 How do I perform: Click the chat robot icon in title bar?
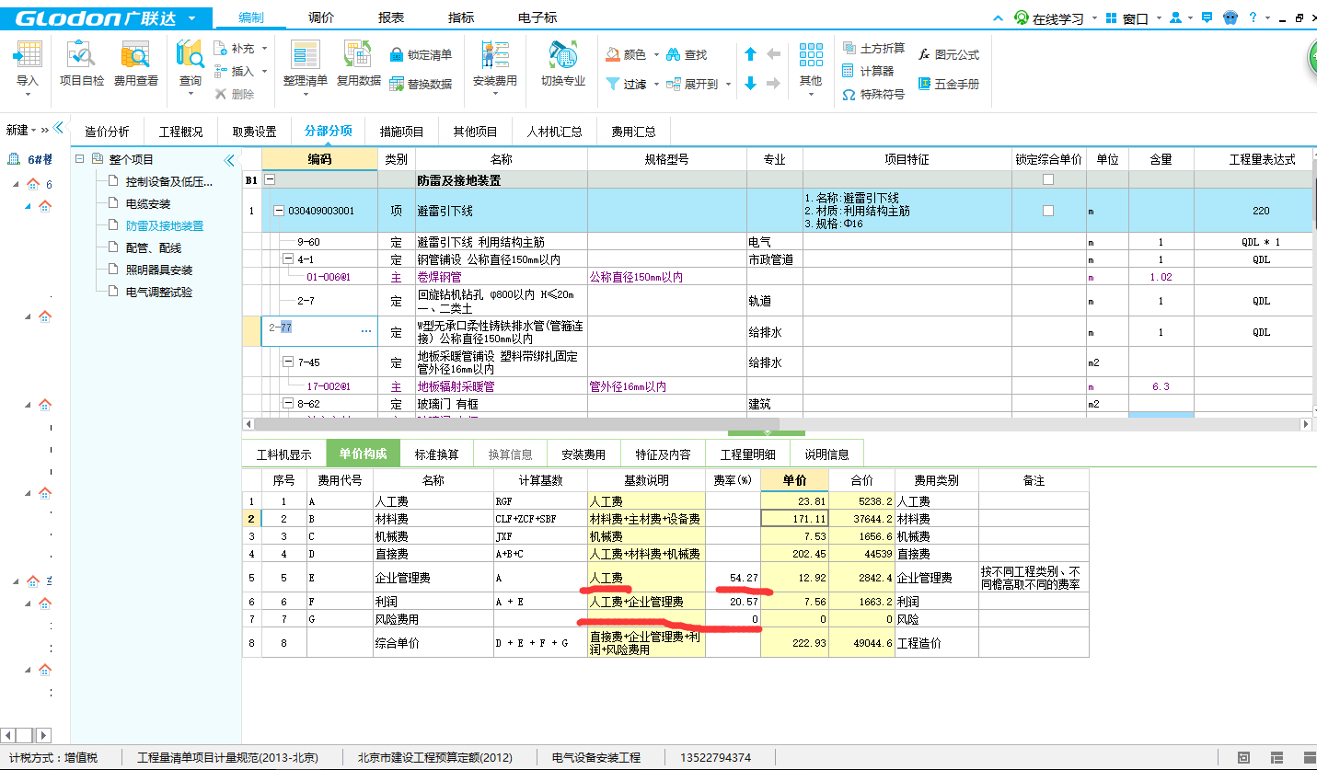coord(1230,17)
